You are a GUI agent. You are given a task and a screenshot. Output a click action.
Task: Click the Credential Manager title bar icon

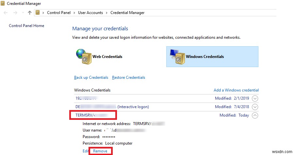(x=3, y=3)
